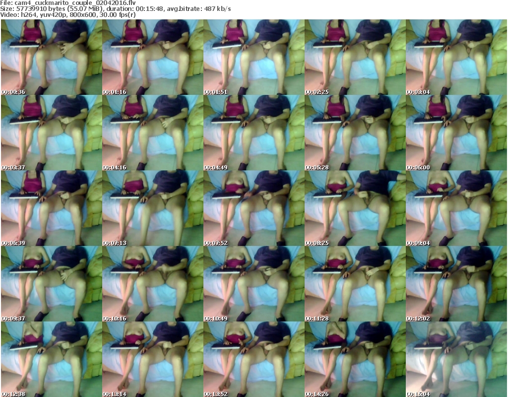The image size is (508, 397).
Task: Pick the frame stamped 00:03:04
Action: tap(456, 57)
